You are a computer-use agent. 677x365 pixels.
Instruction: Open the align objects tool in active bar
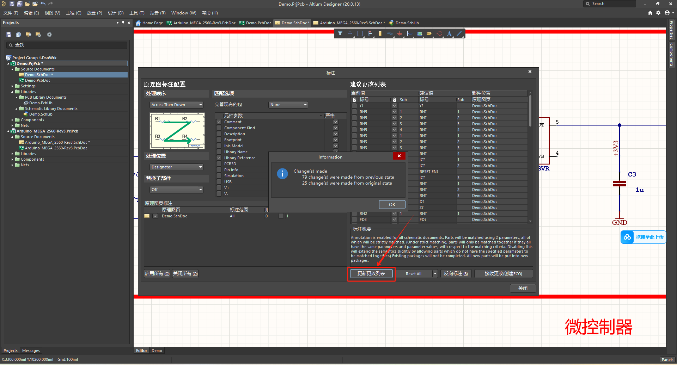tap(370, 33)
